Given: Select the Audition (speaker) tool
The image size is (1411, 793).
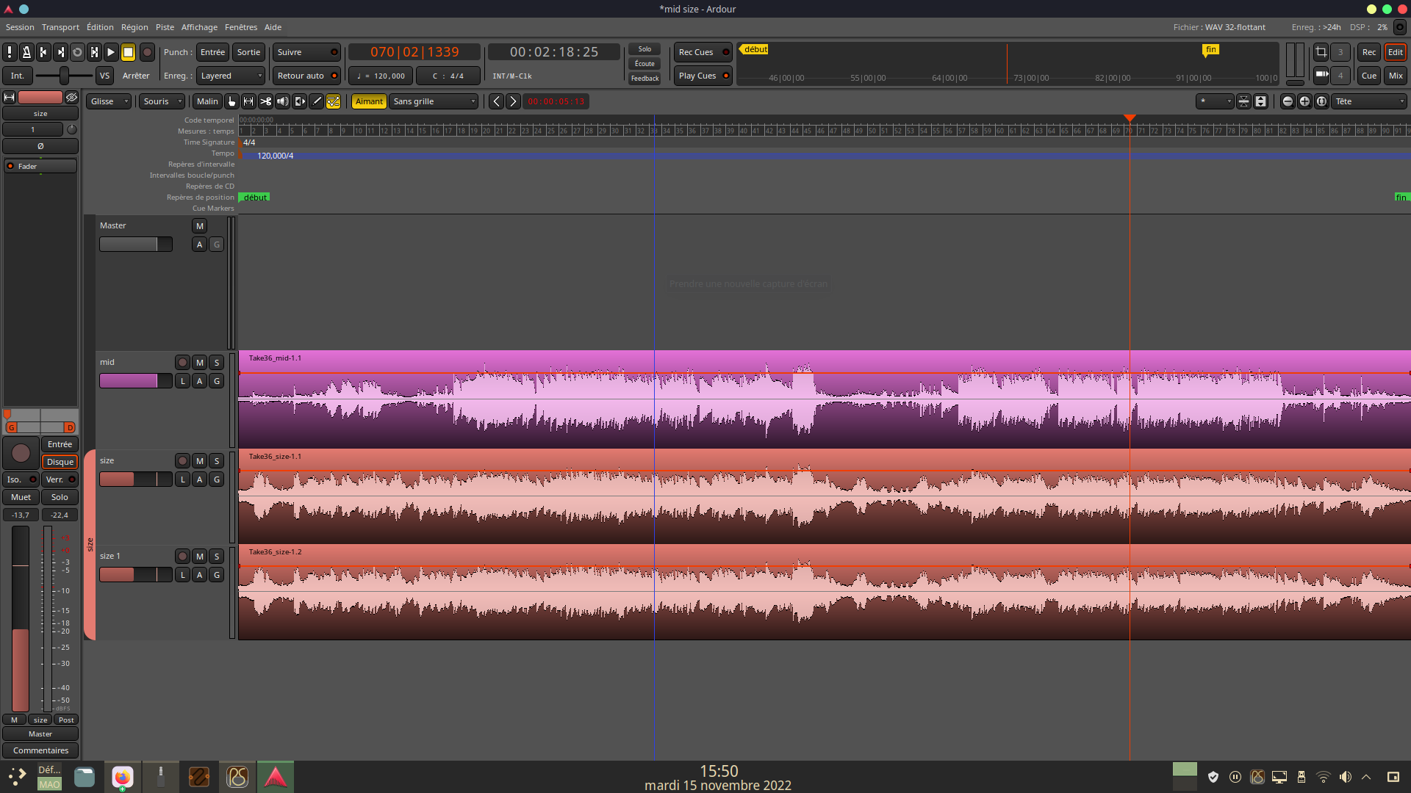Looking at the screenshot, I should (x=282, y=101).
